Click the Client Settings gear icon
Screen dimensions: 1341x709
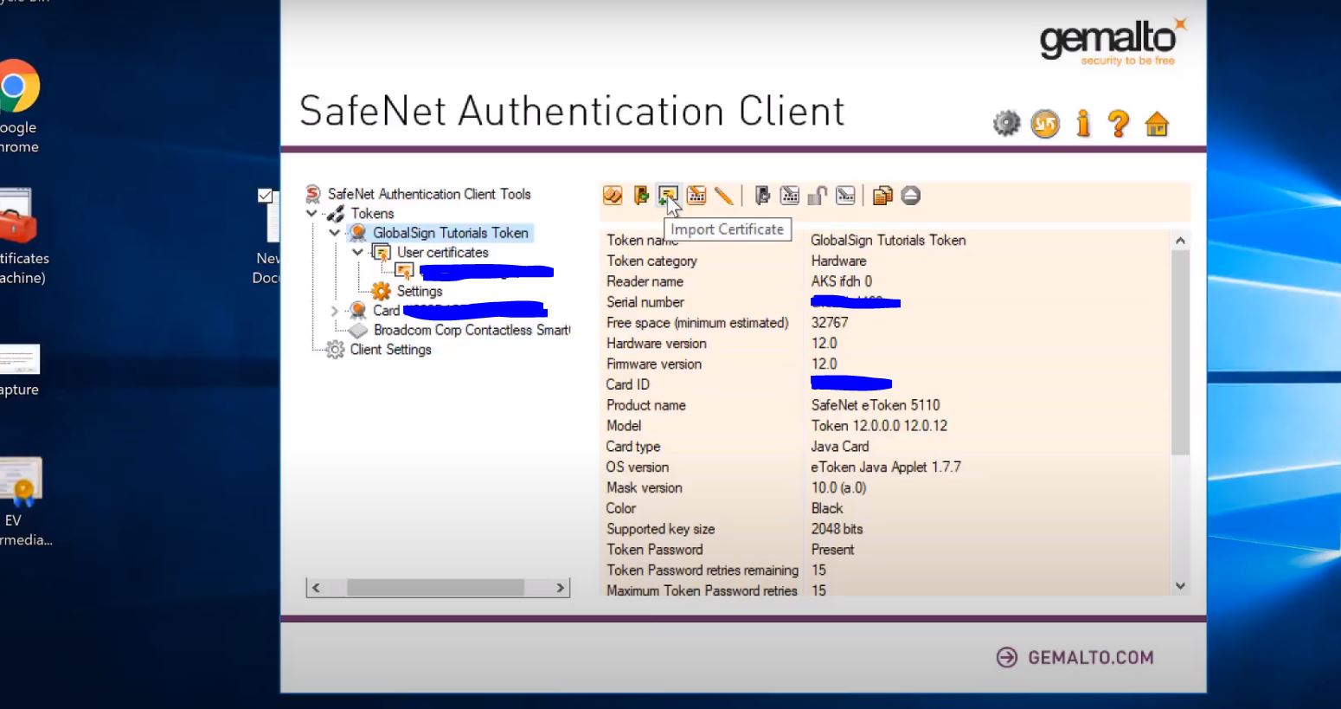335,350
